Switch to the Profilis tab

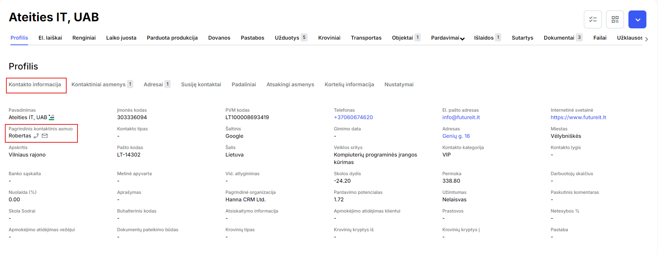[19, 38]
